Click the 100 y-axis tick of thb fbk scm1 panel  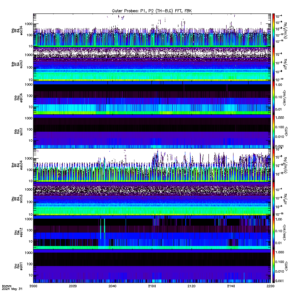(29, 129)
